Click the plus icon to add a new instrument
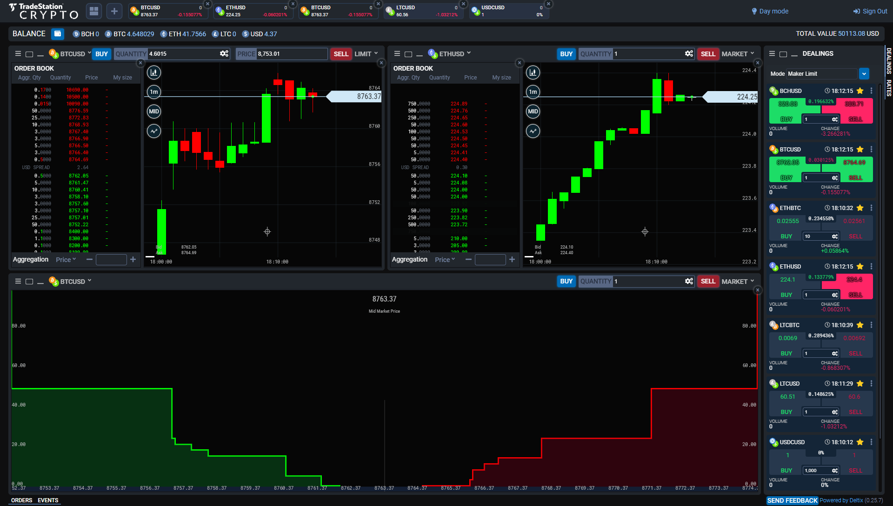The width and height of the screenshot is (893, 506). point(114,11)
